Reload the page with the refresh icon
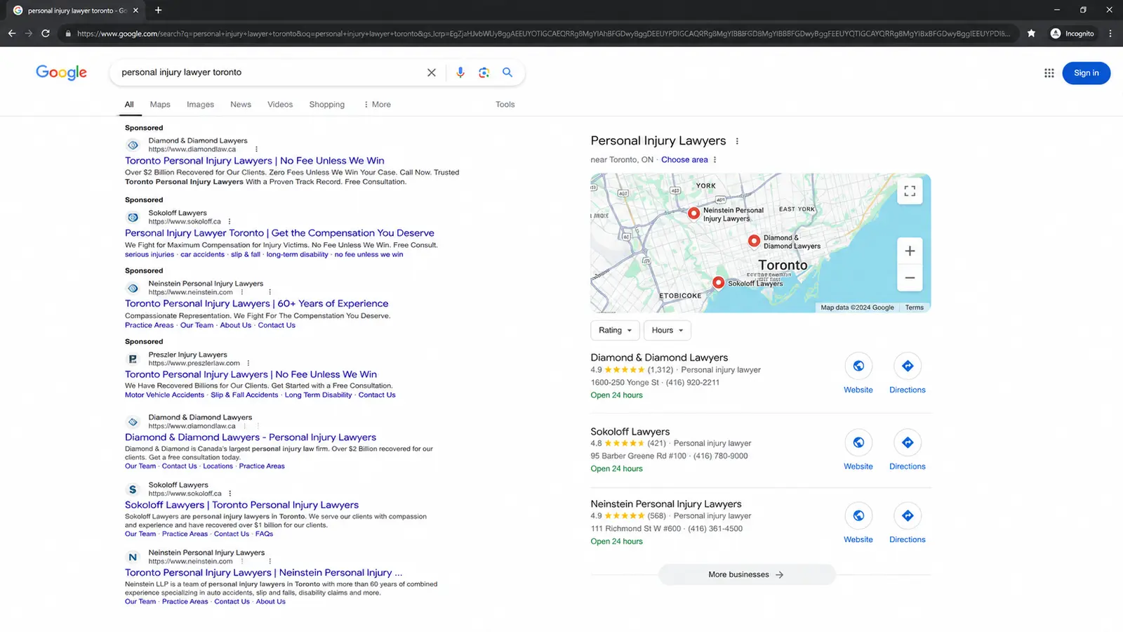This screenshot has height=632, width=1123. coord(46,33)
